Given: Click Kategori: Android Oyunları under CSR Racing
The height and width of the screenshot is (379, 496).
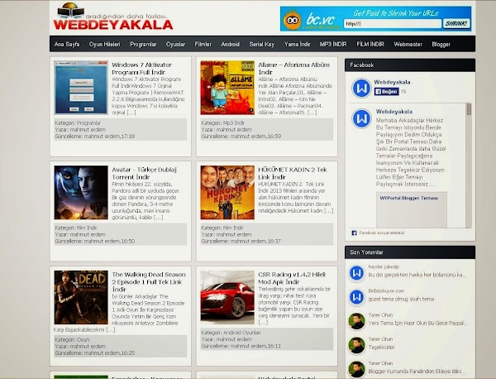Looking at the screenshot, I should (x=231, y=333).
